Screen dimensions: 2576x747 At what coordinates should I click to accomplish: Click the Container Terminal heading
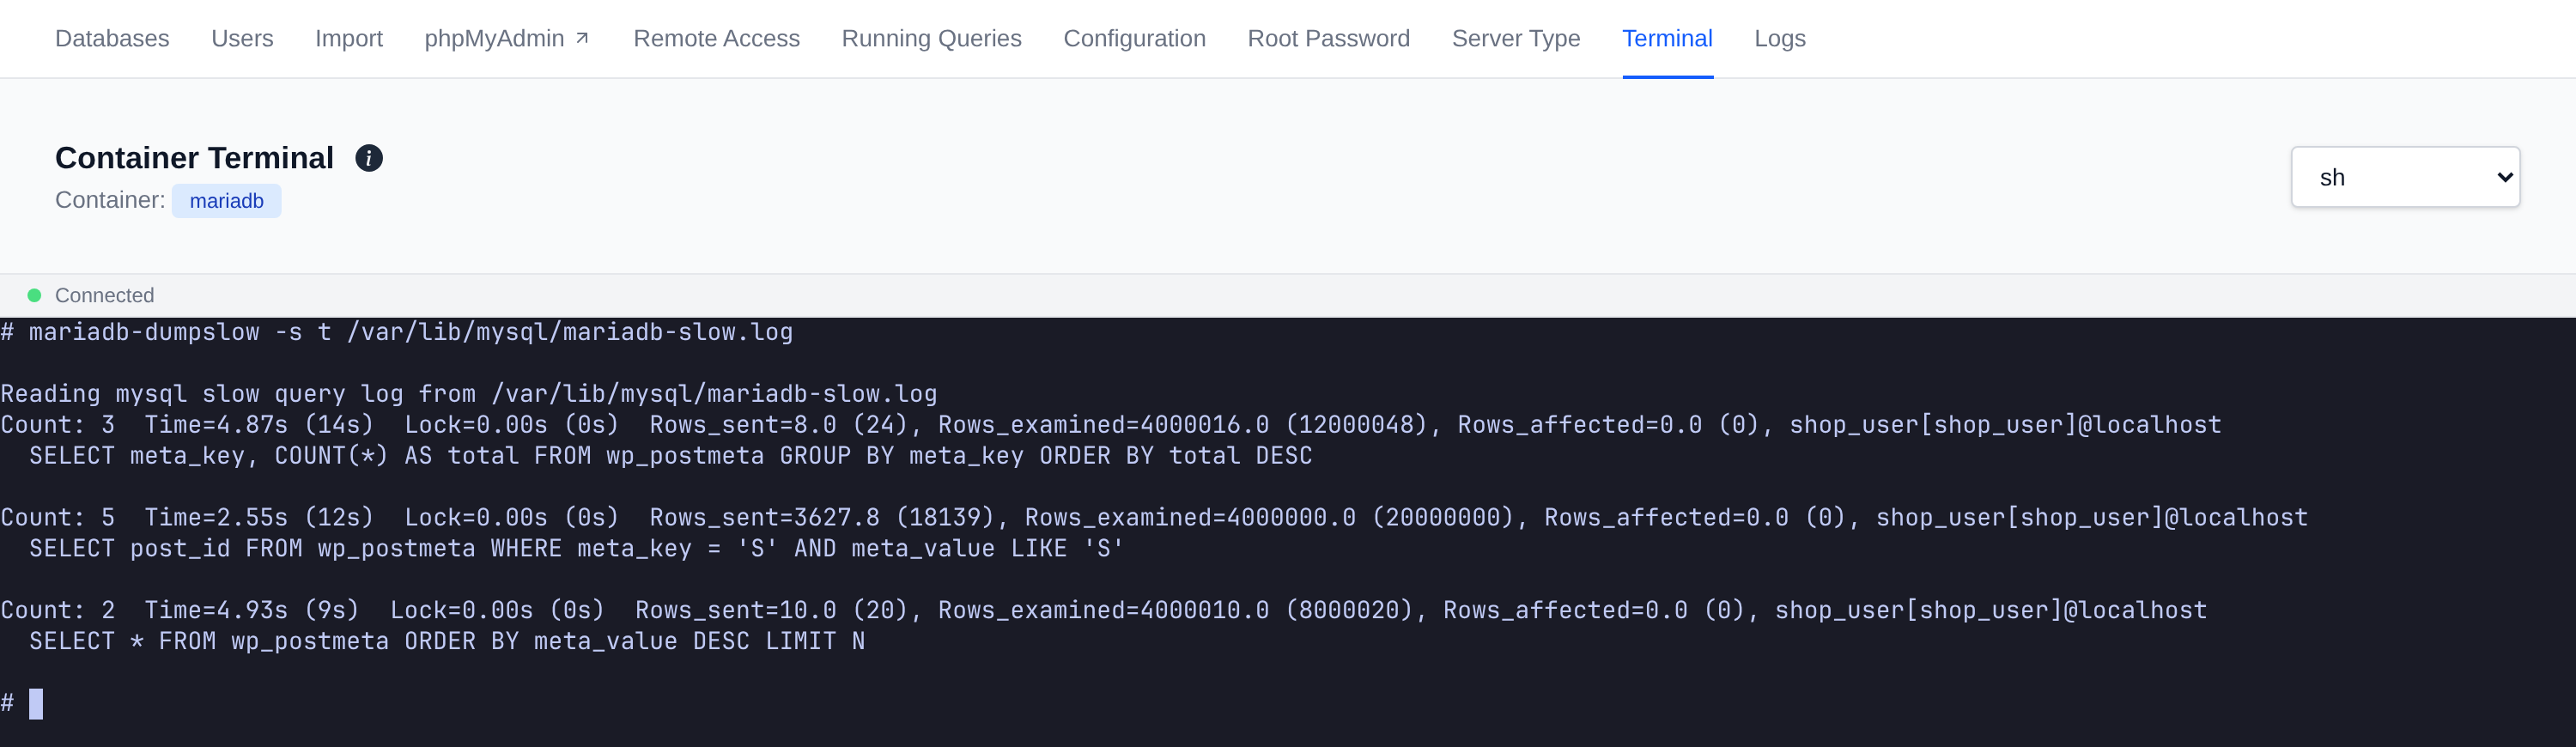pyautogui.click(x=194, y=158)
